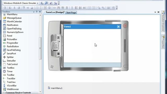
Task: Choose the TextBox control in Toolbox
Action: click(11, 68)
